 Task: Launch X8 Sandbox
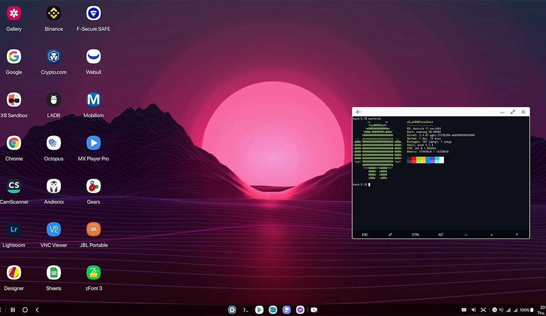click(x=13, y=100)
